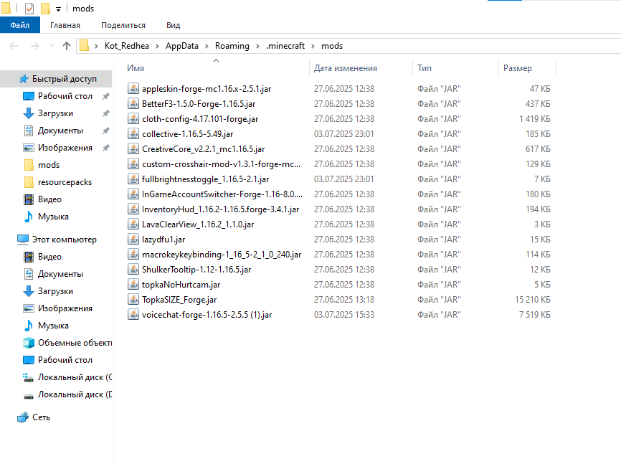Click the pin icon next to Загрузки
The image size is (621, 464).
click(105, 113)
